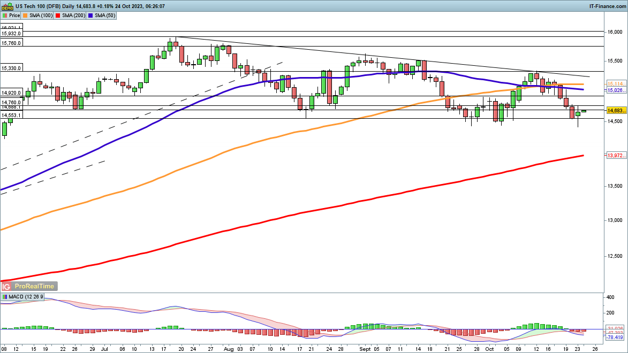Click the IG logo watermark
Screen dimensions: 628x353
[x=7, y=286]
